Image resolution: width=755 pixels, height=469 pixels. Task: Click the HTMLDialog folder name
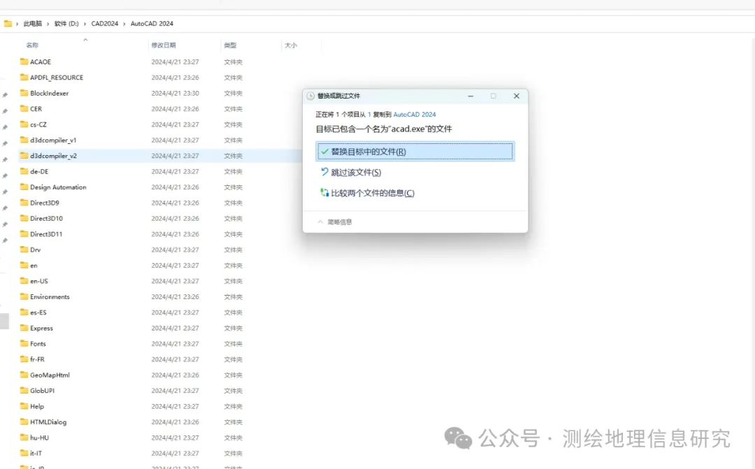click(48, 421)
